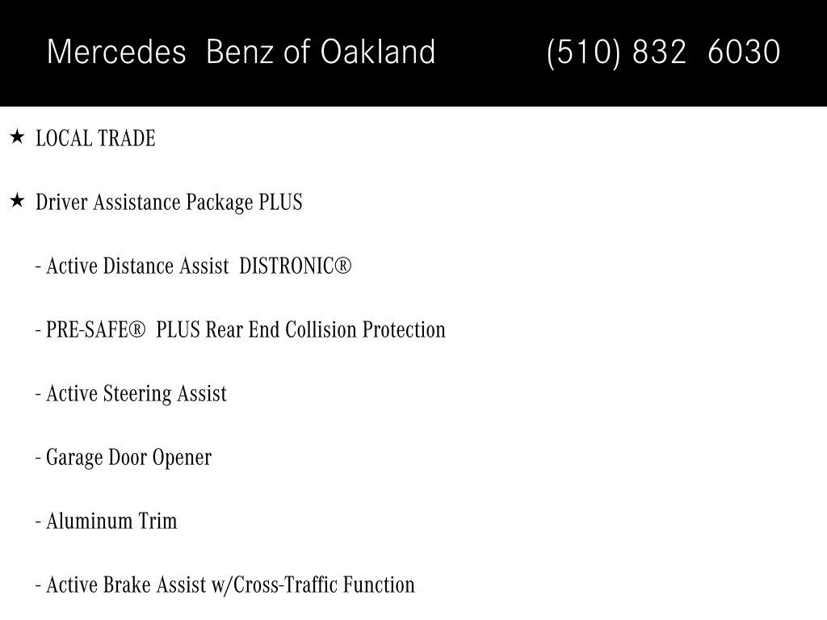The height and width of the screenshot is (620, 827).
Task: Select the Driver Assistance Package PLUS heading
Action: [169, 203]
